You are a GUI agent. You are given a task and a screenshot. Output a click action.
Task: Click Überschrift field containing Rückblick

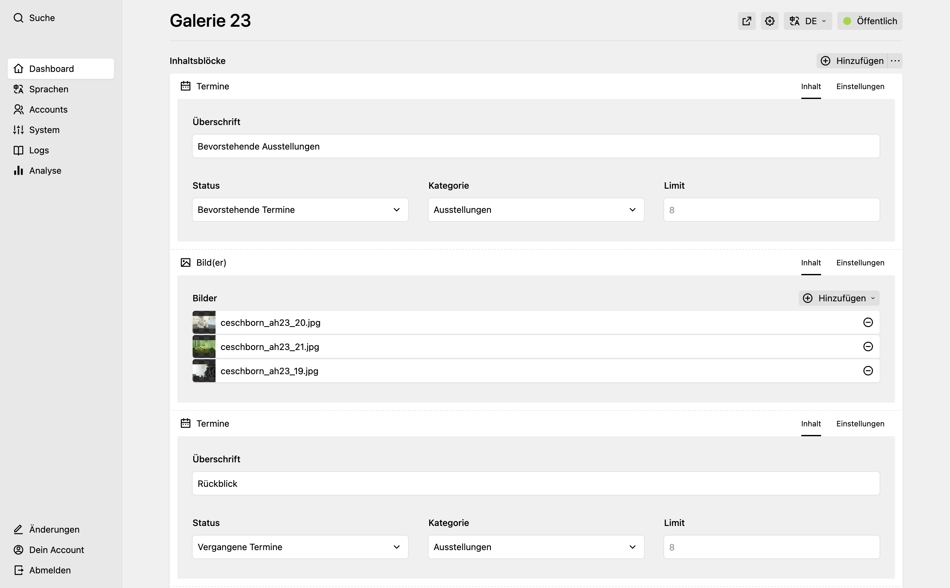[x=536, y=483]
